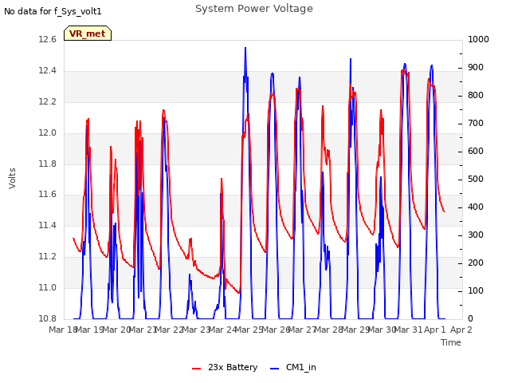
Task: Click the Mar 30 date tick label
Action: (382, 330)
